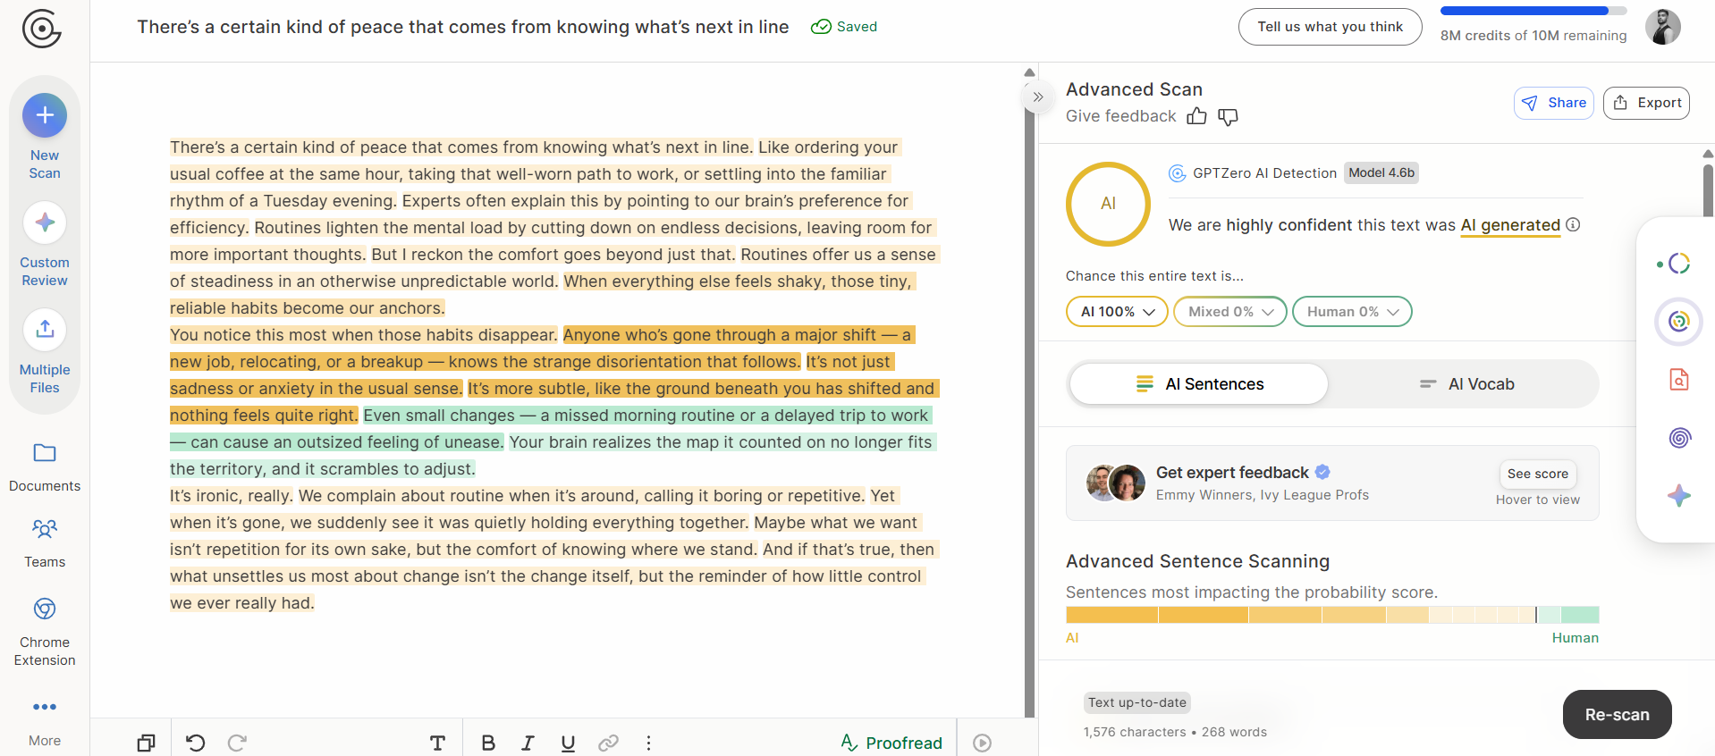The height and width of the screenshot is (756, 1715).
Task: Insert a link with chain icon
Action: tap(609, 743)
